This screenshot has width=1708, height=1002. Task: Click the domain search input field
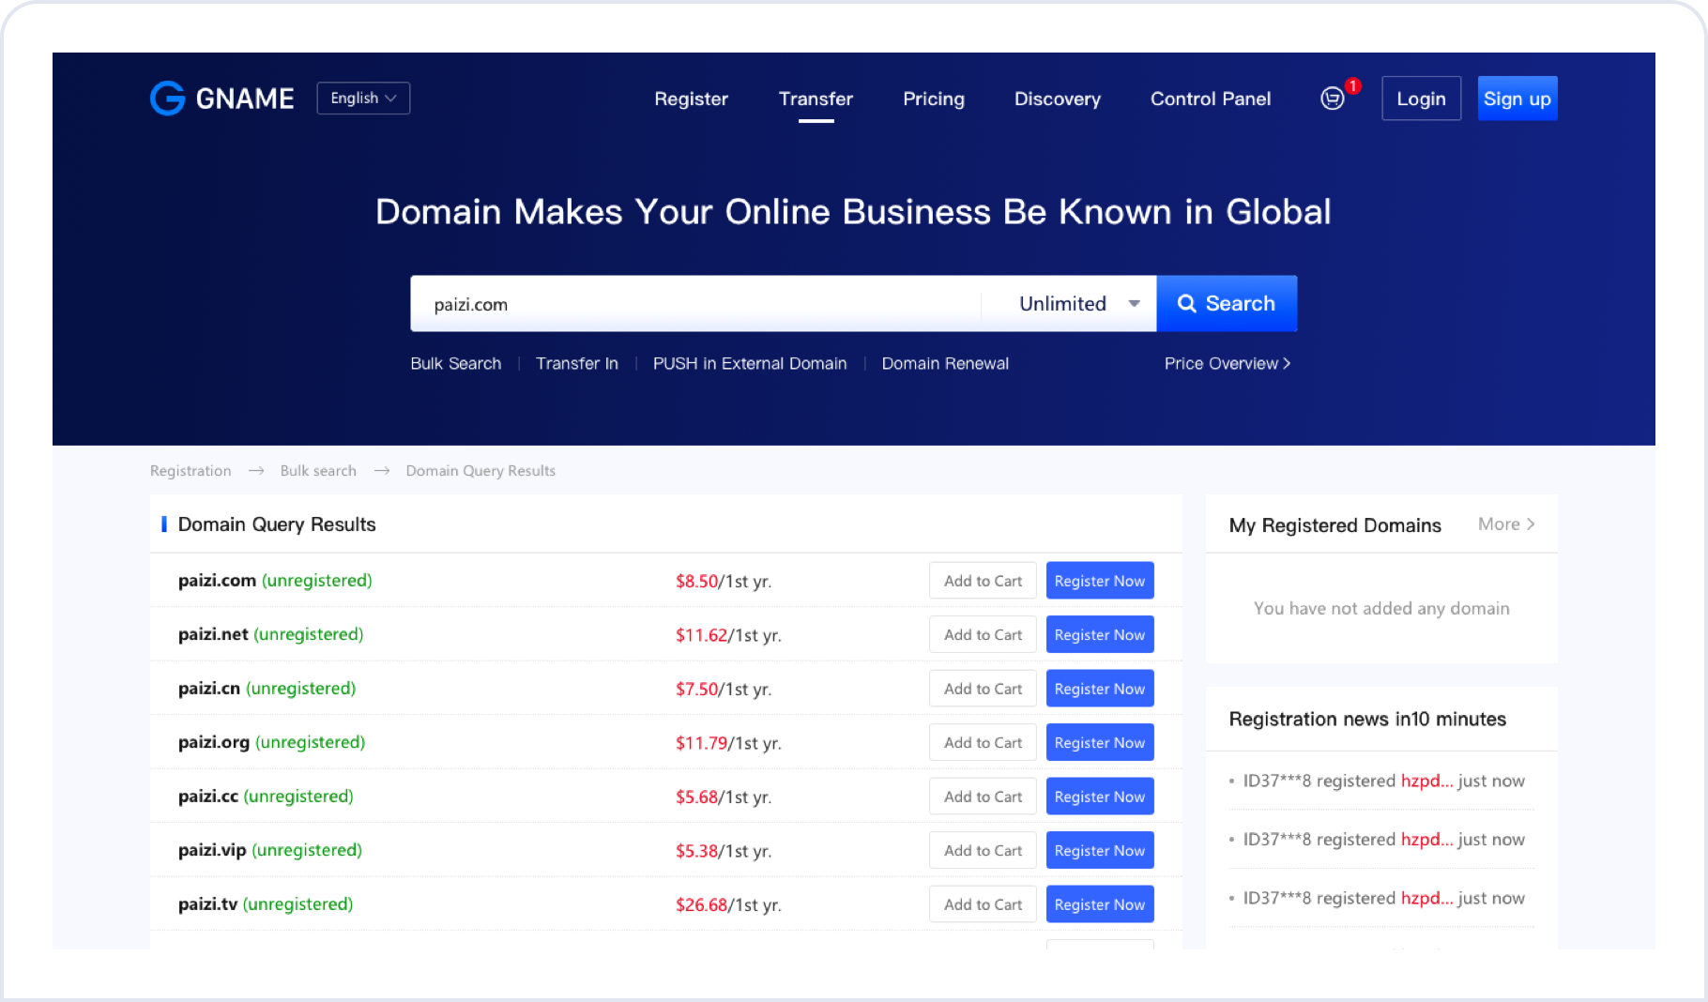tap(694, 304)
